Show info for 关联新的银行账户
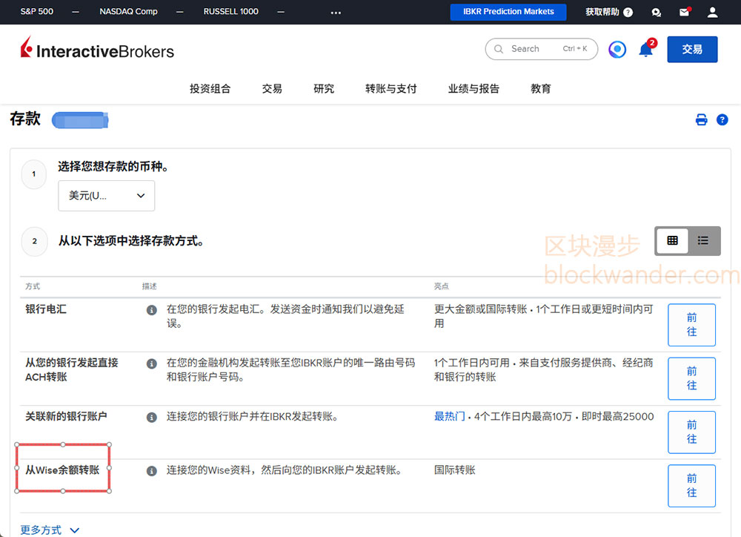Viewport: 741px width, 537px height. pos(152,418)
